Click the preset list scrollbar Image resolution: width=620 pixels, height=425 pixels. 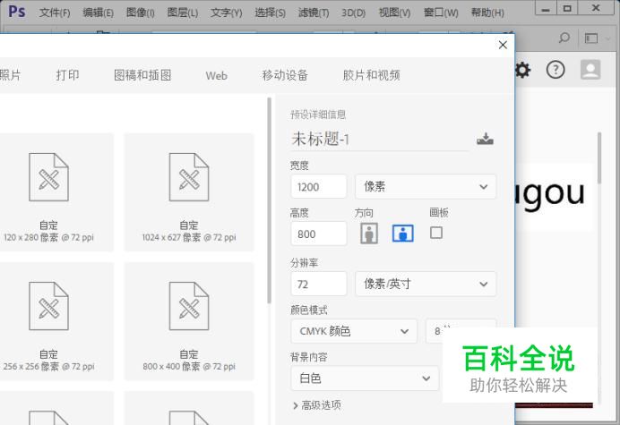[x=270, y=200]
